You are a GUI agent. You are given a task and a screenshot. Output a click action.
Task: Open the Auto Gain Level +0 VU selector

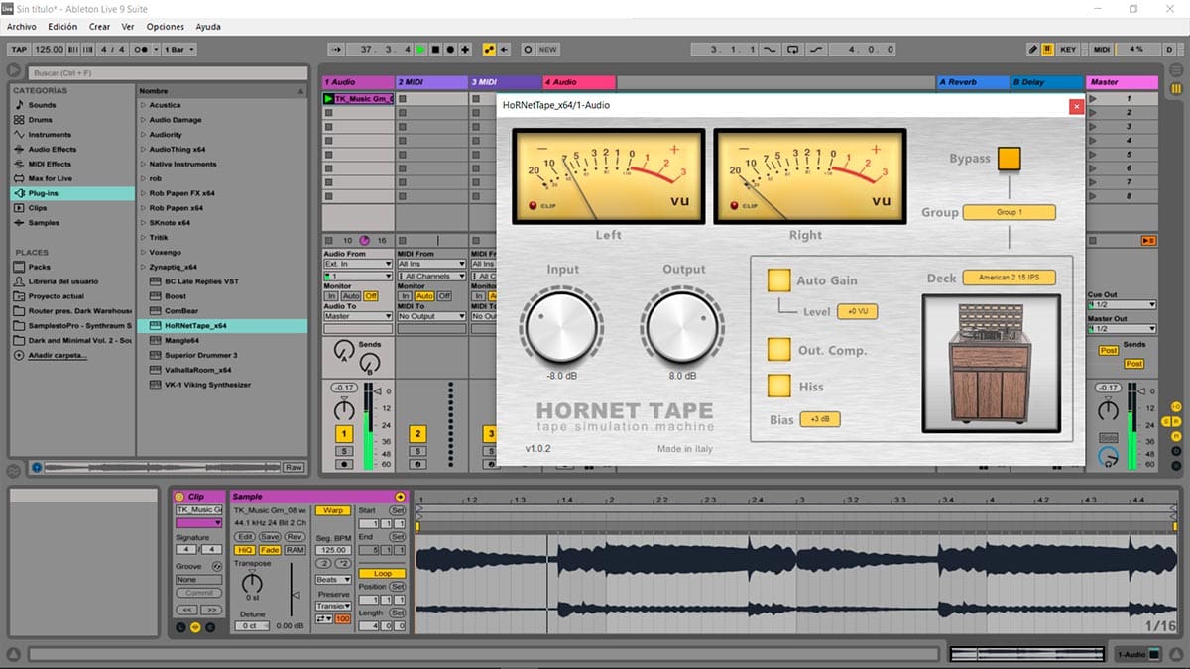(858, 312)
